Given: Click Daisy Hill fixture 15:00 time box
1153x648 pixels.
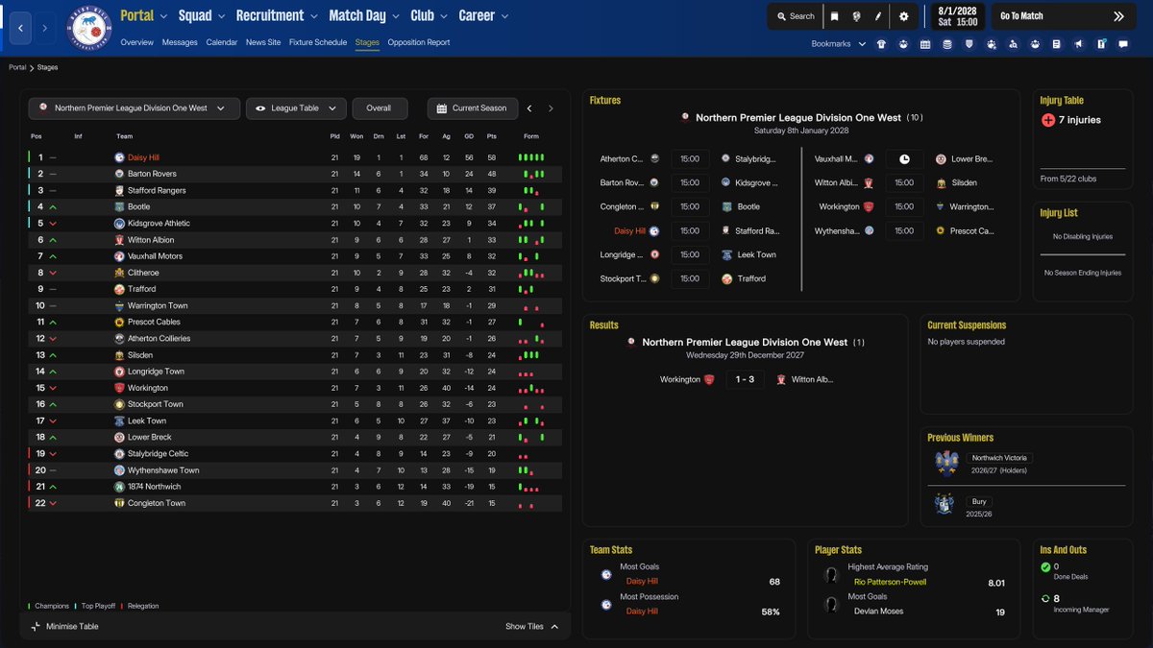Looking at the screenshot, I should point(690,231).
